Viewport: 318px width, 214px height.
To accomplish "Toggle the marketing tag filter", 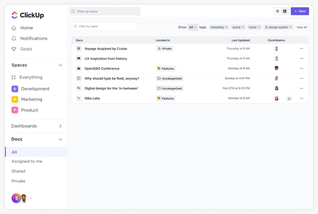I will (219, 27).
